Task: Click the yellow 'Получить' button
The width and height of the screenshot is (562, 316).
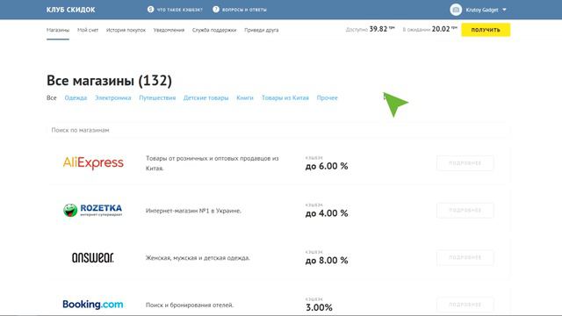Action: click(486, 30)
